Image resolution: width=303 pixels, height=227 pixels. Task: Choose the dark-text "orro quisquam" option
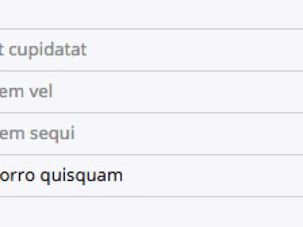coord(61,176)
